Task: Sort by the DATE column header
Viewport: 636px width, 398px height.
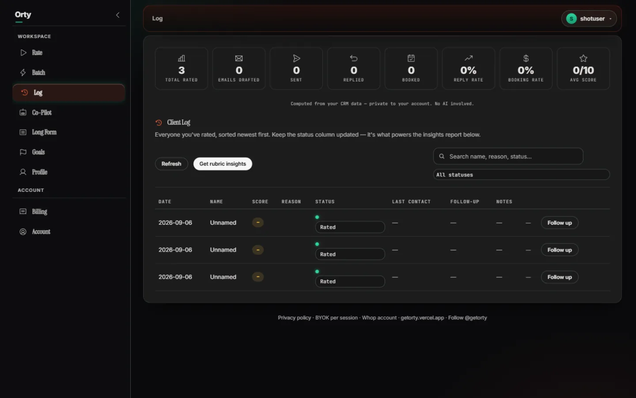Action: (165, 202)
